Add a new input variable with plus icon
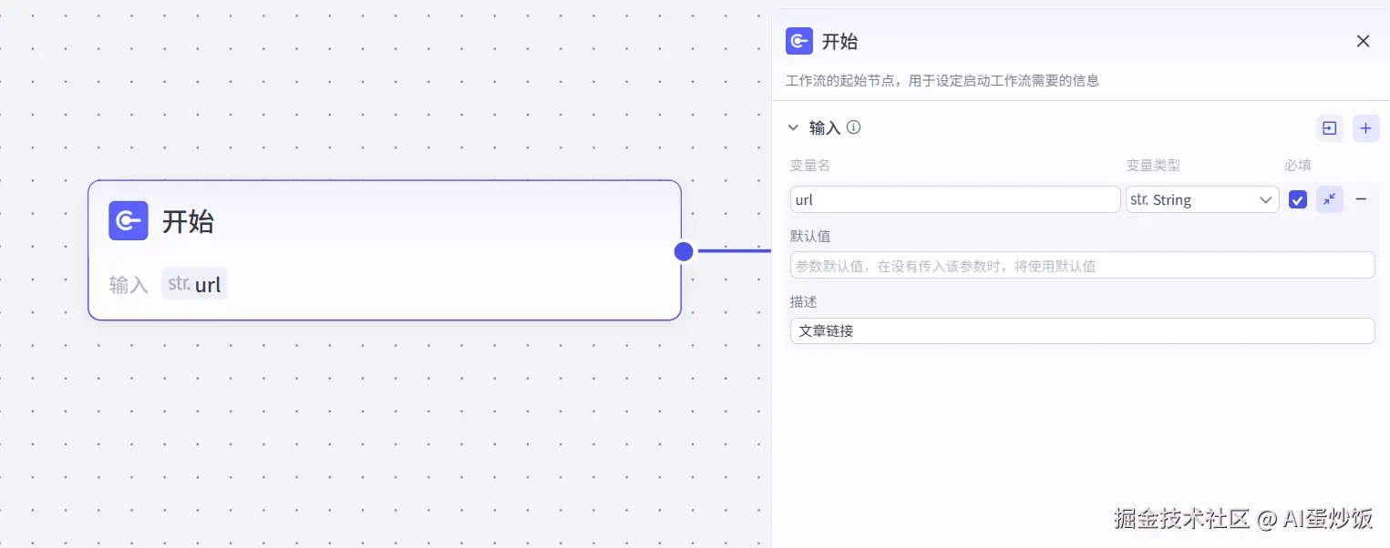 (x=1365, y=128)
